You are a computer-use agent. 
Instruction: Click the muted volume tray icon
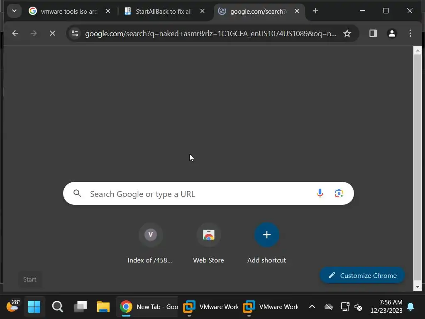tap(358, 307)
